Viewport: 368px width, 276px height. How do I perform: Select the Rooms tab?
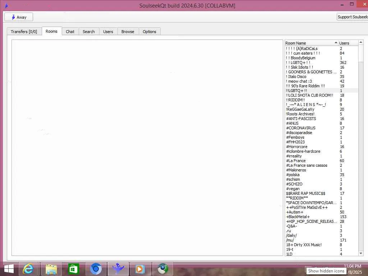pyautogui.click(x=52, y=31)
